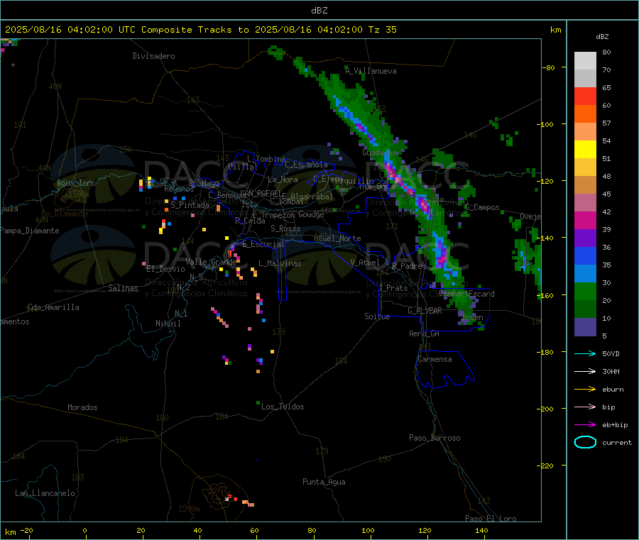Click the '2200m' contour label near volcano
Image resolution: width=639 pixels, height=540 pixels.
pos(189,509)
